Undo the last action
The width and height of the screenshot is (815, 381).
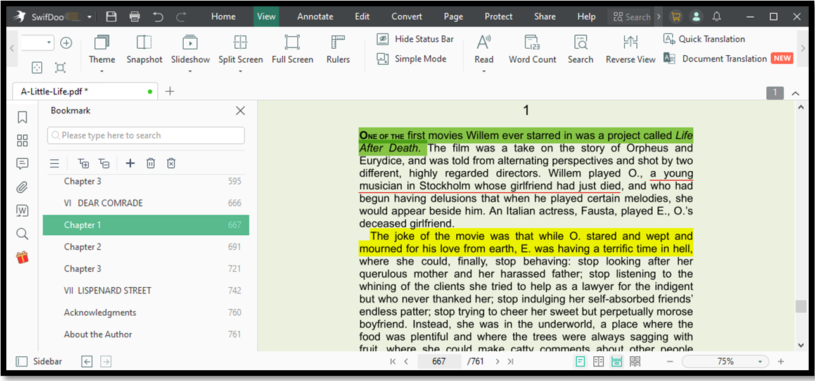tap(158, 16)
